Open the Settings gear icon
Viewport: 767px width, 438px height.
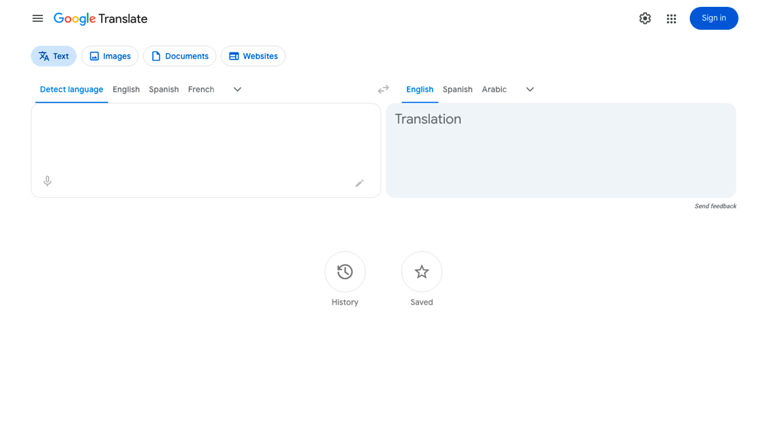(645, 18)
